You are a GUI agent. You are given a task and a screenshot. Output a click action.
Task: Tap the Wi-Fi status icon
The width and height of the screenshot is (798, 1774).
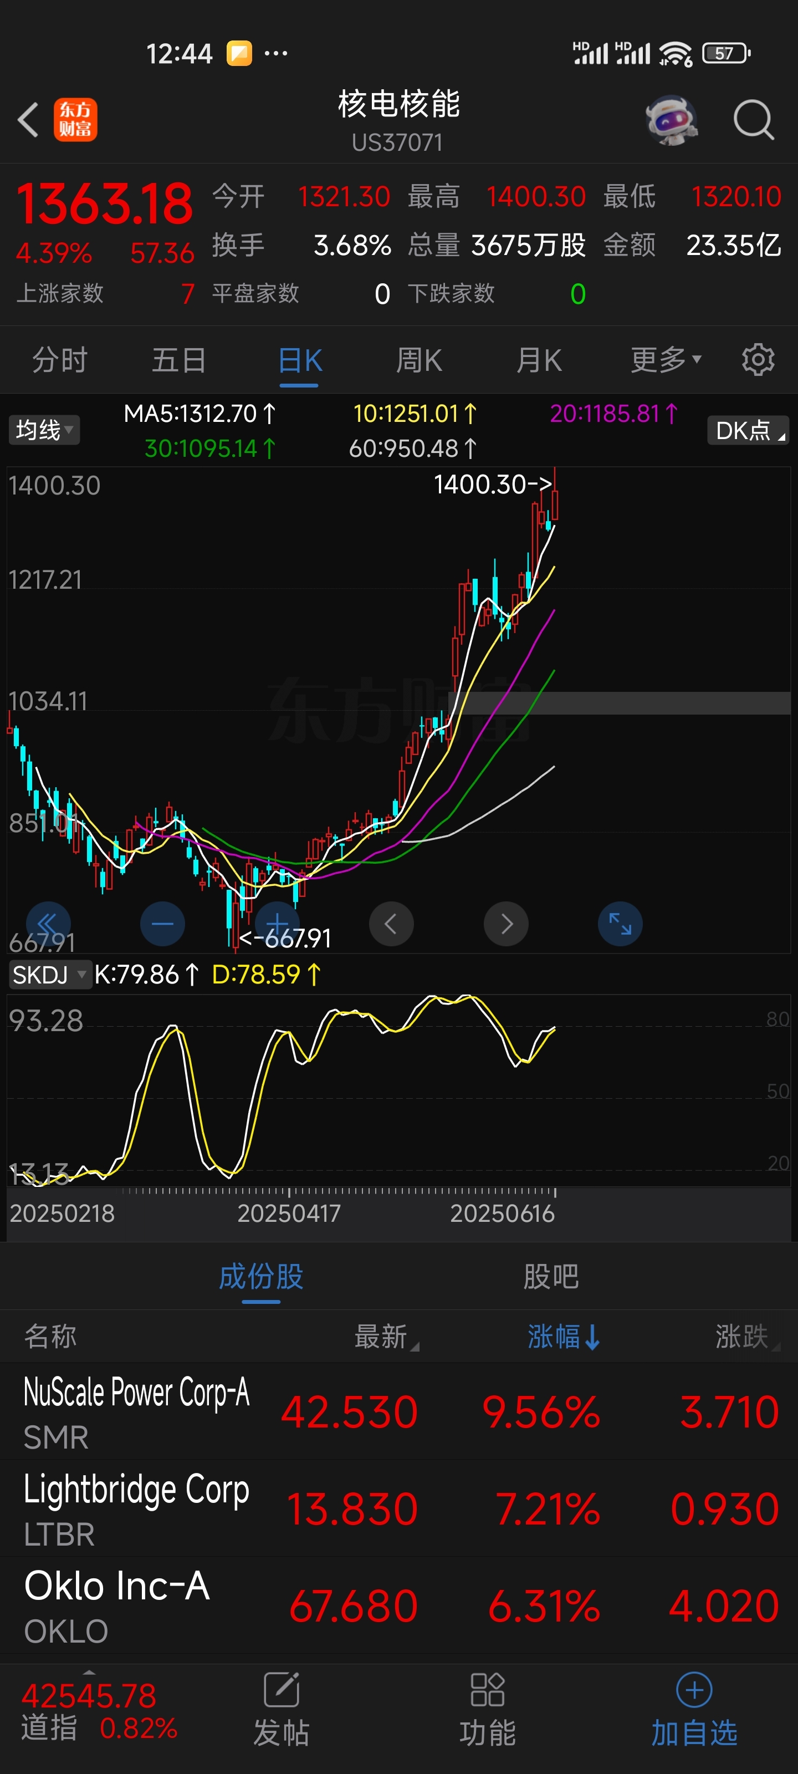(676, 53)
